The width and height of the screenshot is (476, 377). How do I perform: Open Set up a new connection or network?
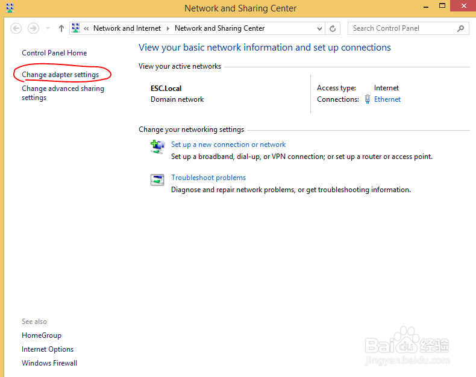(x=228, y=145)
